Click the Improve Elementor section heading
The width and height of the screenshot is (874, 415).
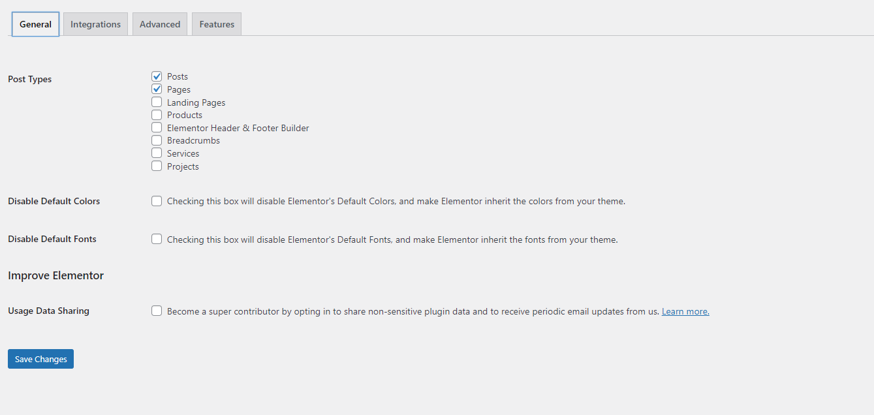coord(56,275)
